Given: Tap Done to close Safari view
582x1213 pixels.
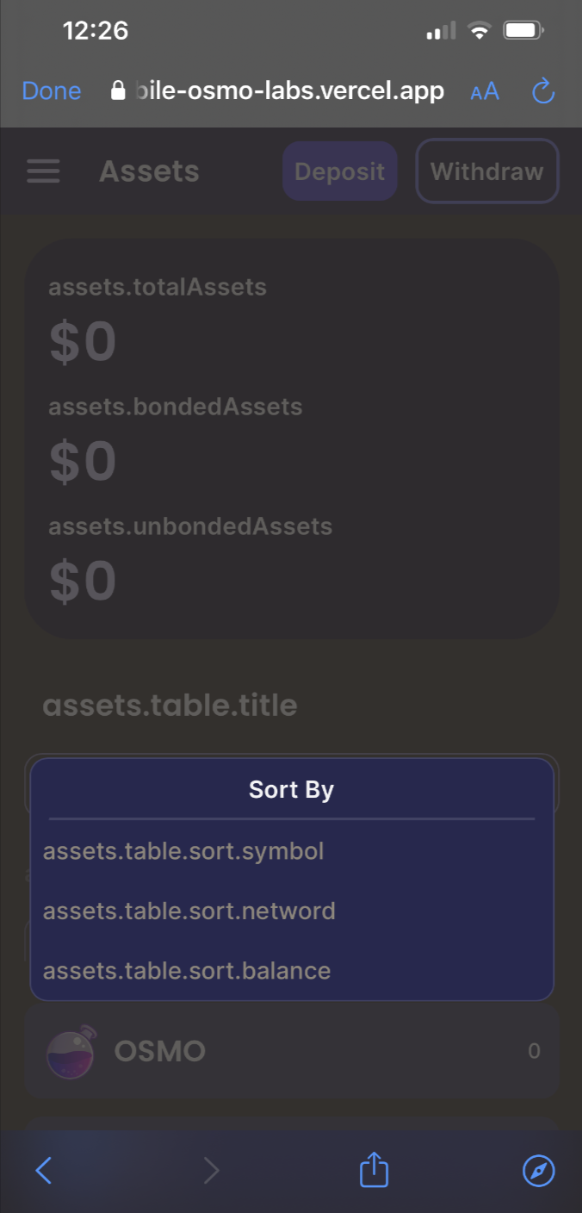Looking at the screenshot, I should coord(51,90).
